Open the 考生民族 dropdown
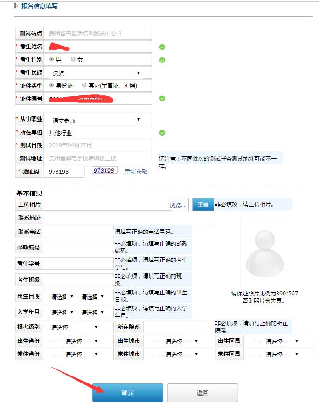This screenshot has width=319, height=410. tap(97, 73)
